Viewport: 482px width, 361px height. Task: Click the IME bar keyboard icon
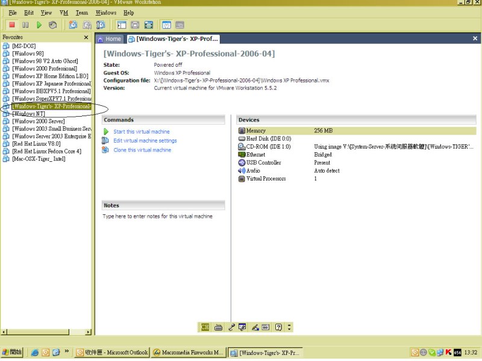(218, 327)
